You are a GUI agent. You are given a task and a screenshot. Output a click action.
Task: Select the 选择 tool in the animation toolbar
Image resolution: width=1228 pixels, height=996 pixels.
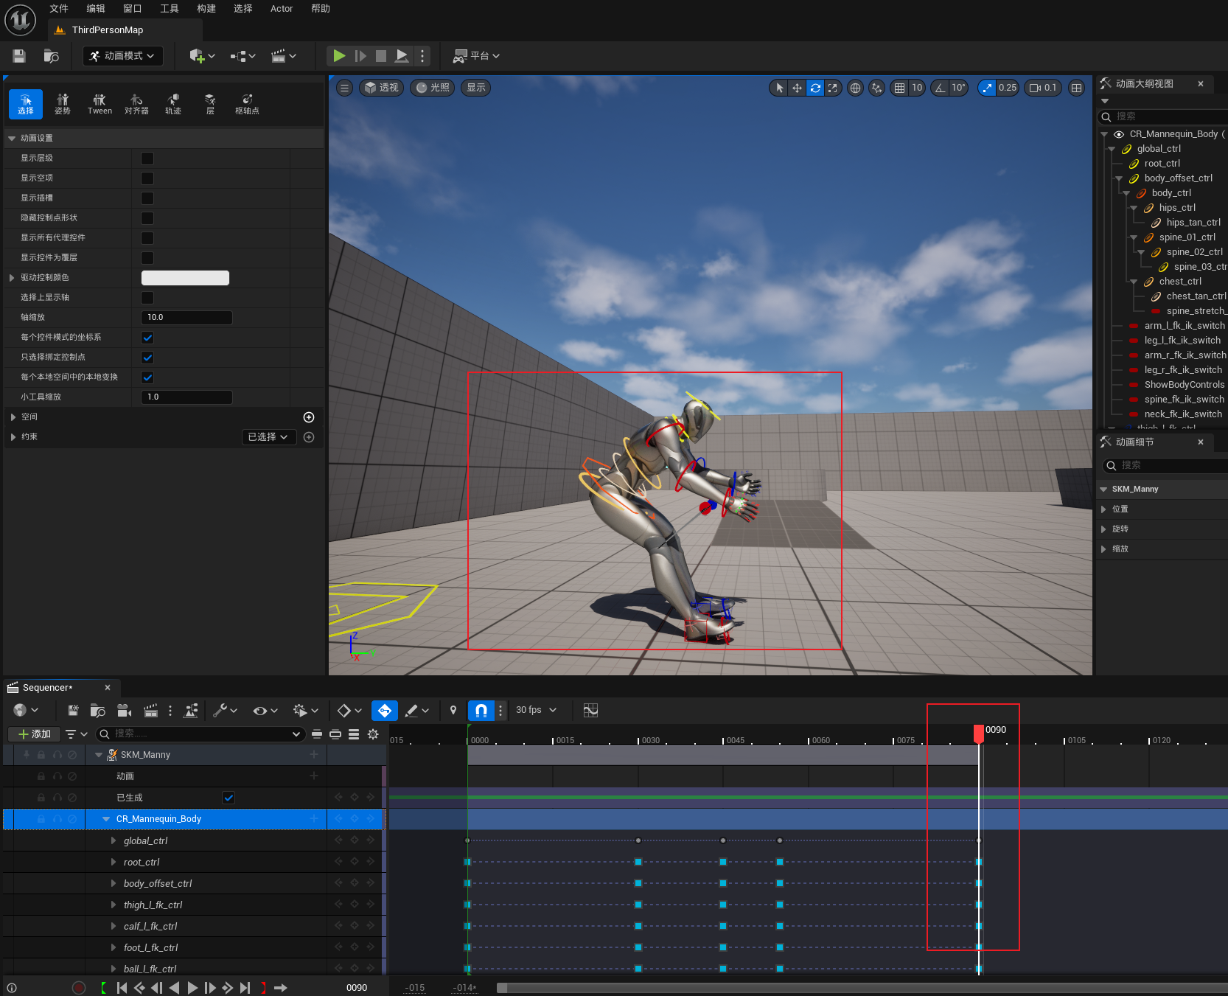point(26,104)
